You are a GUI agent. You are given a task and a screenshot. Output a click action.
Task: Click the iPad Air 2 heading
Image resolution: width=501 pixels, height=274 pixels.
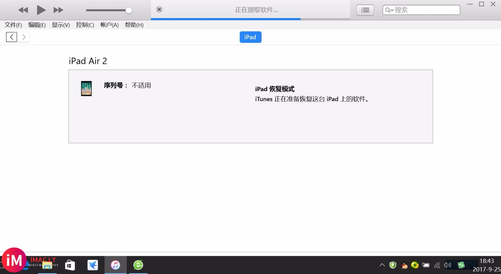pyautogui.click(x=88, y=61)
